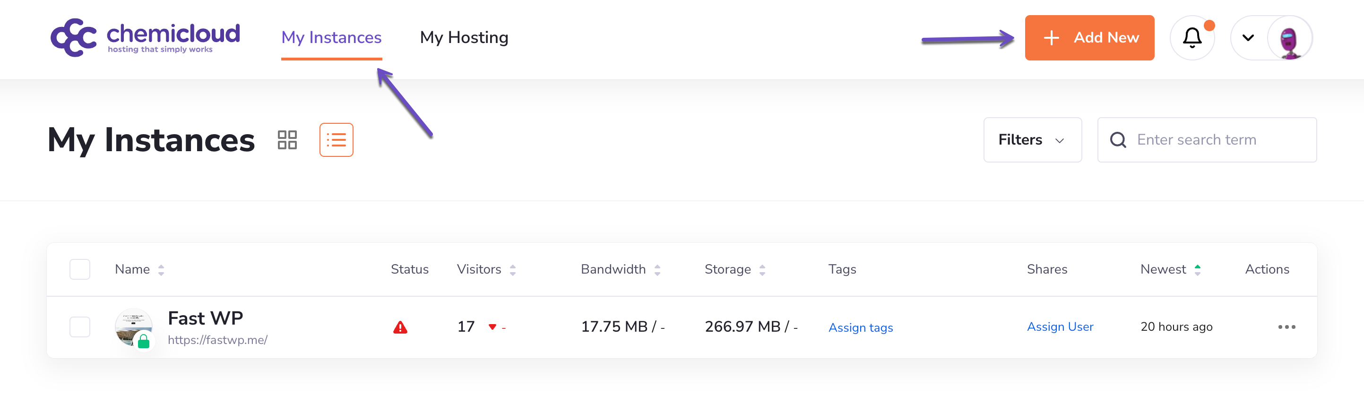
Task: Click the Assign User link
Action: pyautogui.click(x=1060, y=326)
